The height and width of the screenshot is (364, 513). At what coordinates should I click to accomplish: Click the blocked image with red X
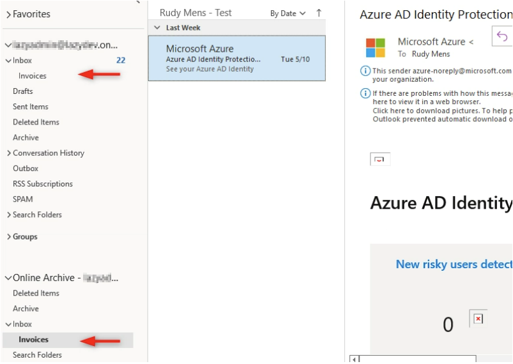479,319
